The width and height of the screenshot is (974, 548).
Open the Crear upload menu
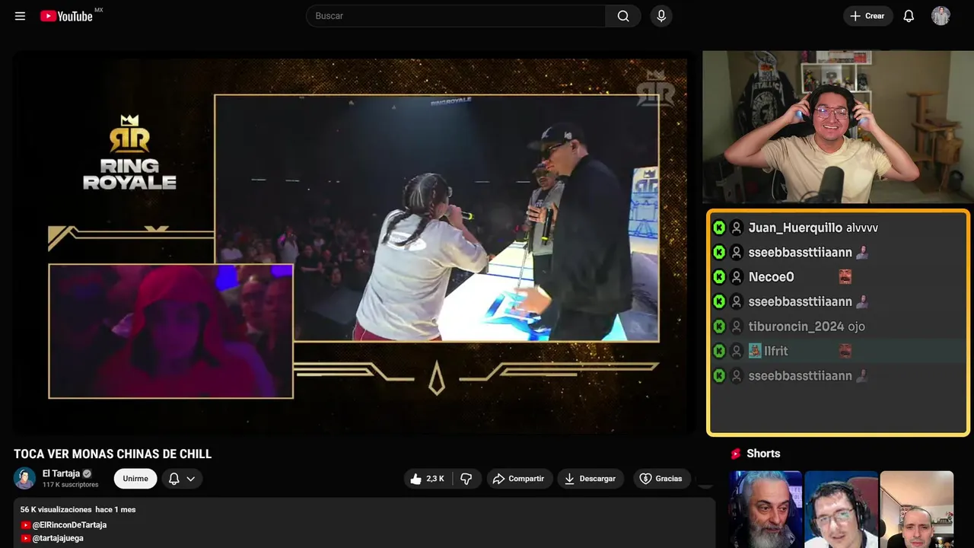click(x=867, y=16)
